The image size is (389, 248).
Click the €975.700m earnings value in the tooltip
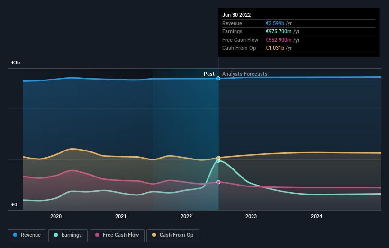[x=279, y=31]
